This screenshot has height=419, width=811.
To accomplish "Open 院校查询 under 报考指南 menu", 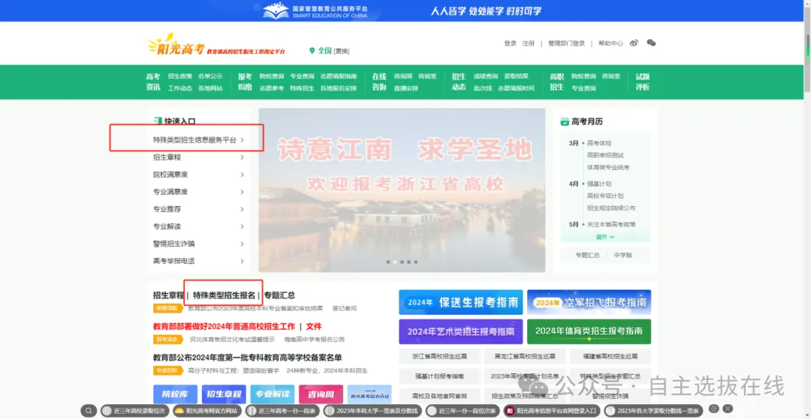I will click(x=272, y=76).
